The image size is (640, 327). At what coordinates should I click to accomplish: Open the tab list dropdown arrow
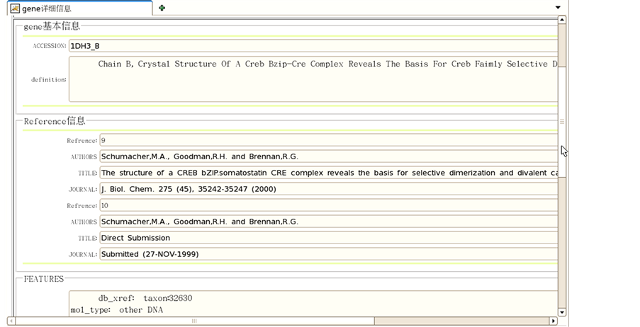click(x=558, y=8)
